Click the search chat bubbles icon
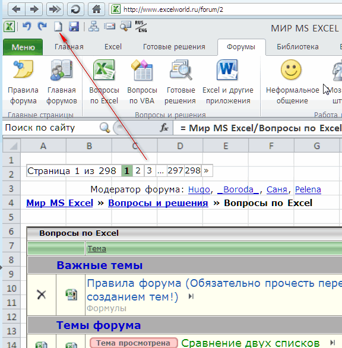The height and width of the screenshot is (348, 342). (x=125, y=26)
